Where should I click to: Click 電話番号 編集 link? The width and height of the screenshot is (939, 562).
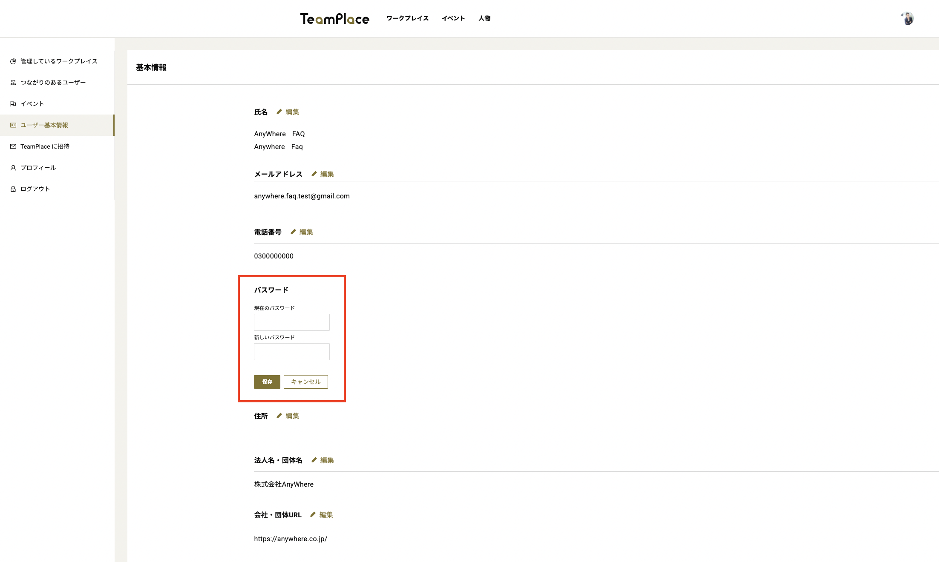pyautogui.click(x=301, y=232)
